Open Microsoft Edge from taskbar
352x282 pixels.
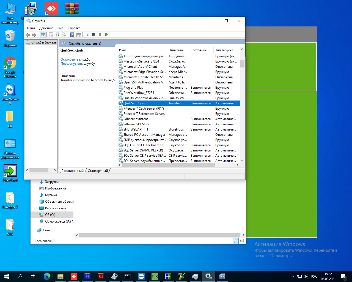(x=47, y=276)
